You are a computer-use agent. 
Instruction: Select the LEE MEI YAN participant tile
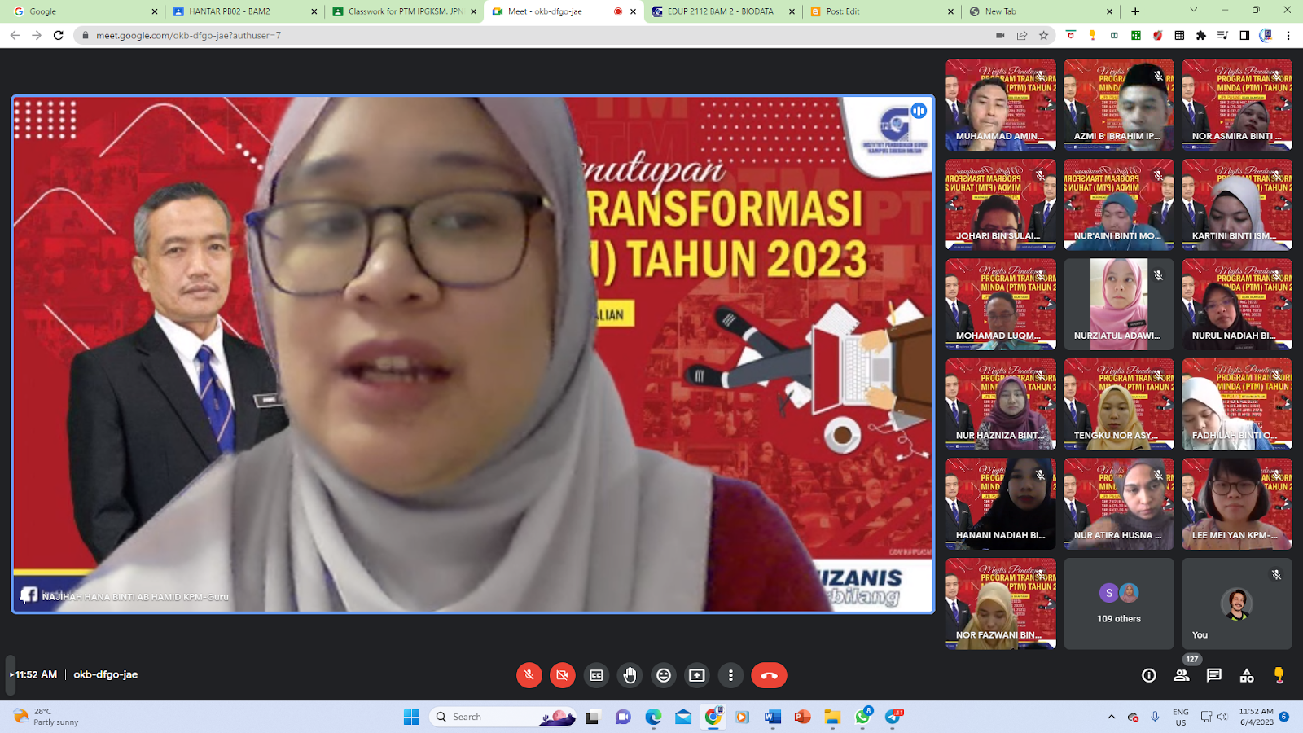(x=1237, y=503)
